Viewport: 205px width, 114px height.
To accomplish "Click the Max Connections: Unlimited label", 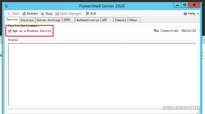I will [175, 30].
